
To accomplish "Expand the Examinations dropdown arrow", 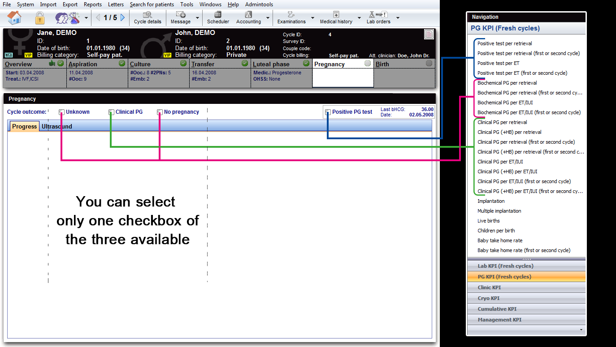I will point(312,18).
